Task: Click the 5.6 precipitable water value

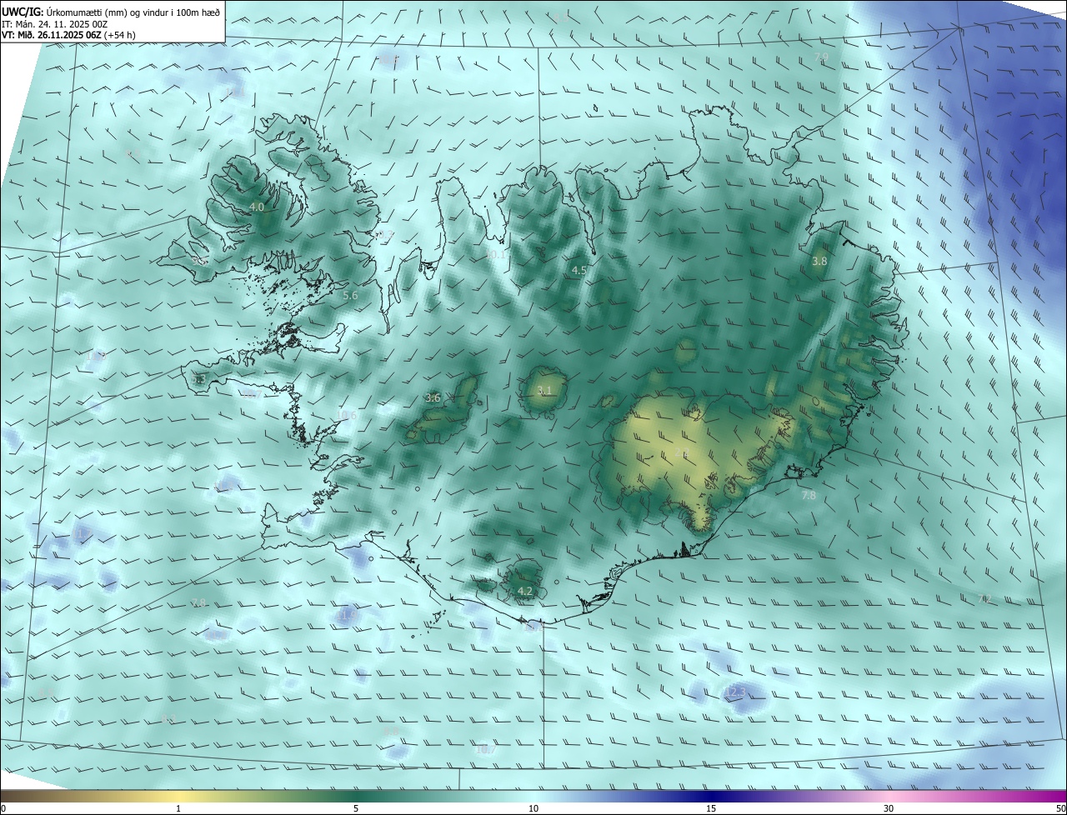Action: click(350, 296)
